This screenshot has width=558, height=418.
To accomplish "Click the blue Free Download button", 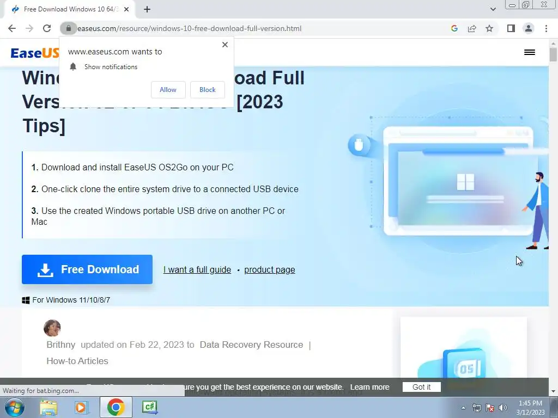I will [x=87, y=269].
